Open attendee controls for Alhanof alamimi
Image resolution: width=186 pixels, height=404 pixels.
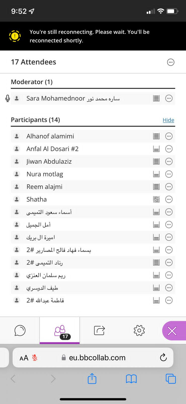click(x=169, y=136)
